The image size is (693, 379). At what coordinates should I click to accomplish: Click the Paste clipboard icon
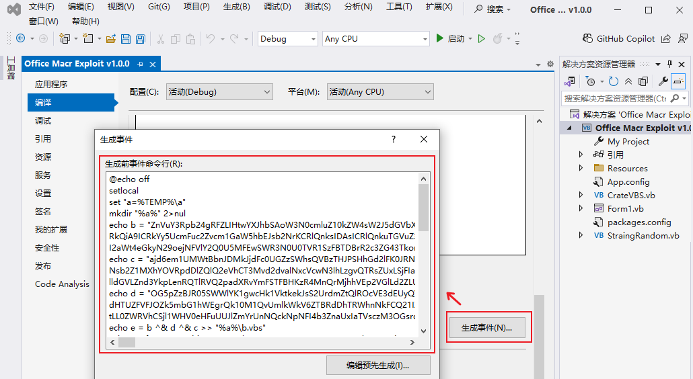click(190, 39)
